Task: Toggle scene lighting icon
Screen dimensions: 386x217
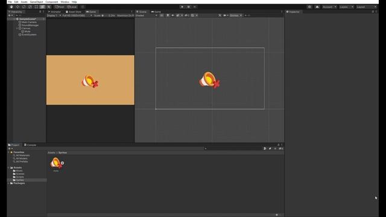Action: coord(168,16)
